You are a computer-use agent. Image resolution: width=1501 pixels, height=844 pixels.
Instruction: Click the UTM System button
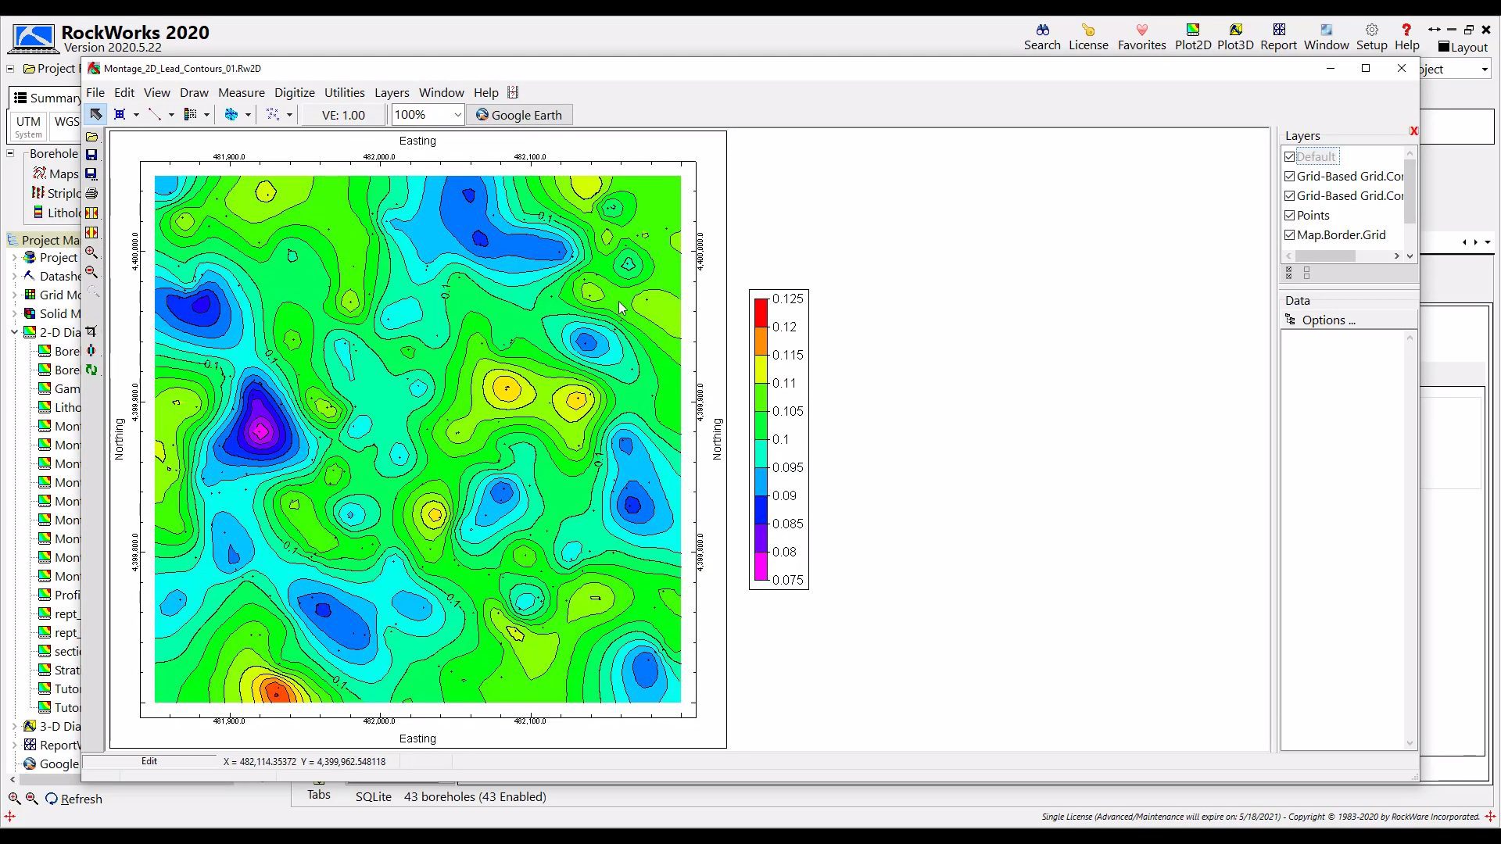coord(28,127)
